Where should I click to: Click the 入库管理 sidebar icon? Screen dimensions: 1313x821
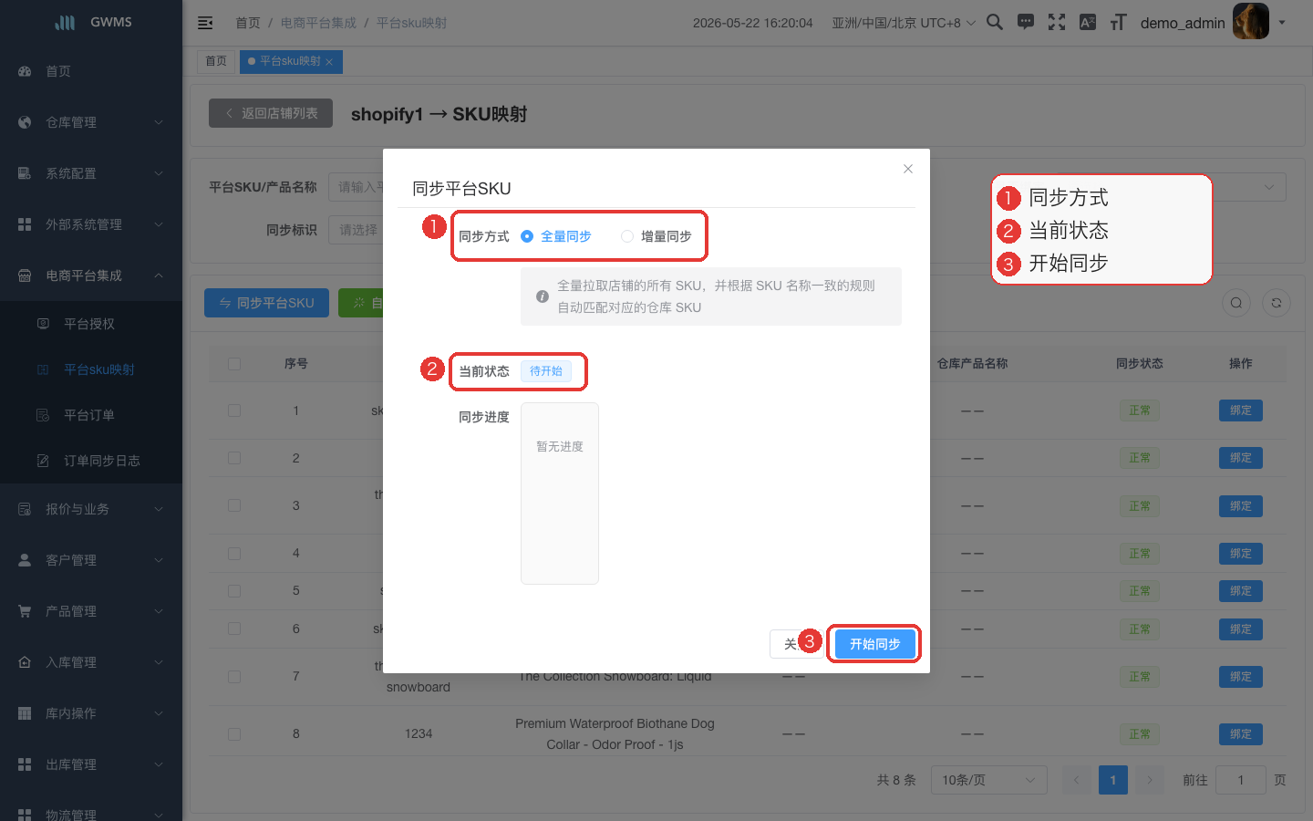pos(25,662)
